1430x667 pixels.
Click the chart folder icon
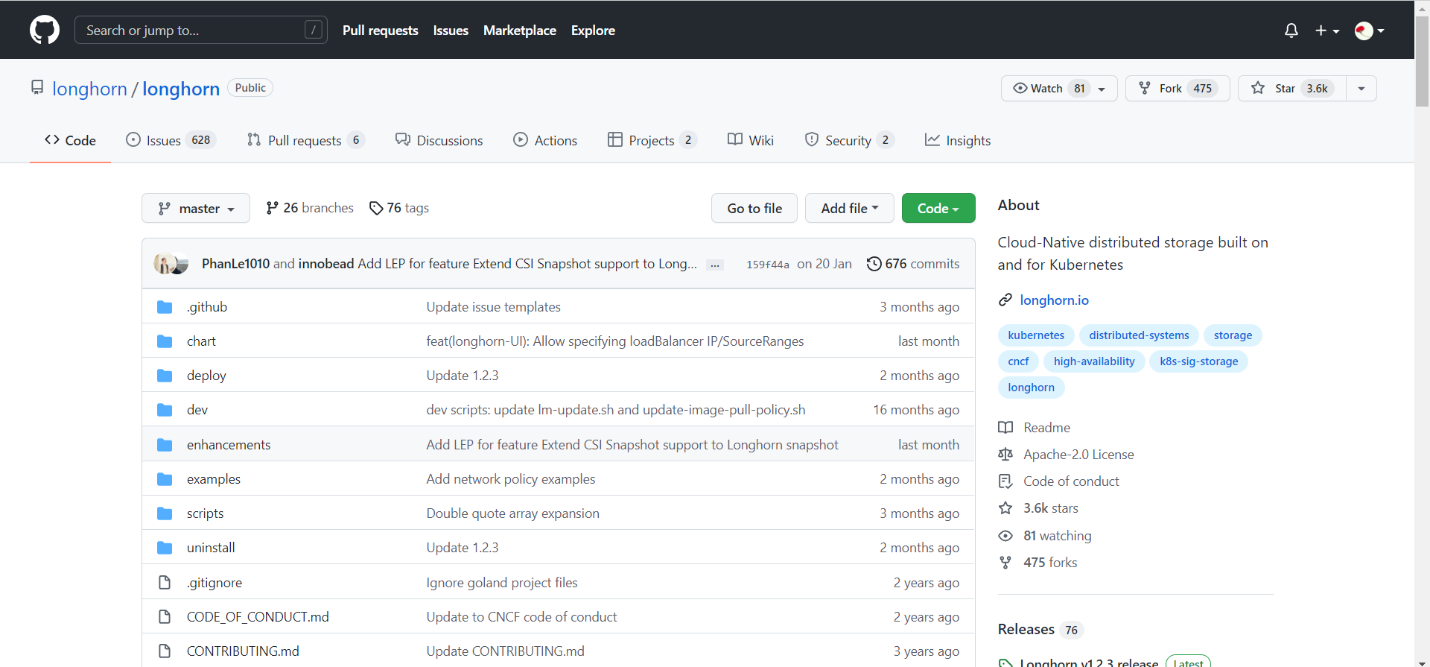coord(165,341)
